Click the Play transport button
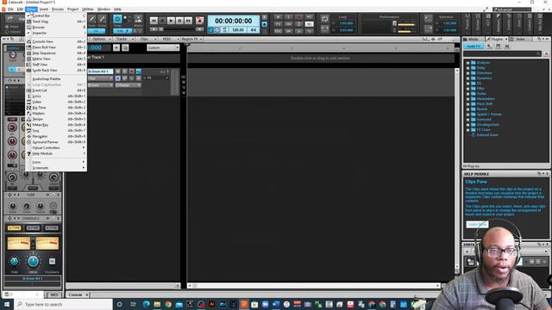Screen dimensions: 552x310 tap(171, 21)
